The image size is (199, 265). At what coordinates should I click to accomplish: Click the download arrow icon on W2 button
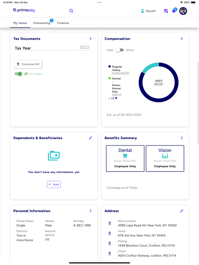tap(18, 64)
